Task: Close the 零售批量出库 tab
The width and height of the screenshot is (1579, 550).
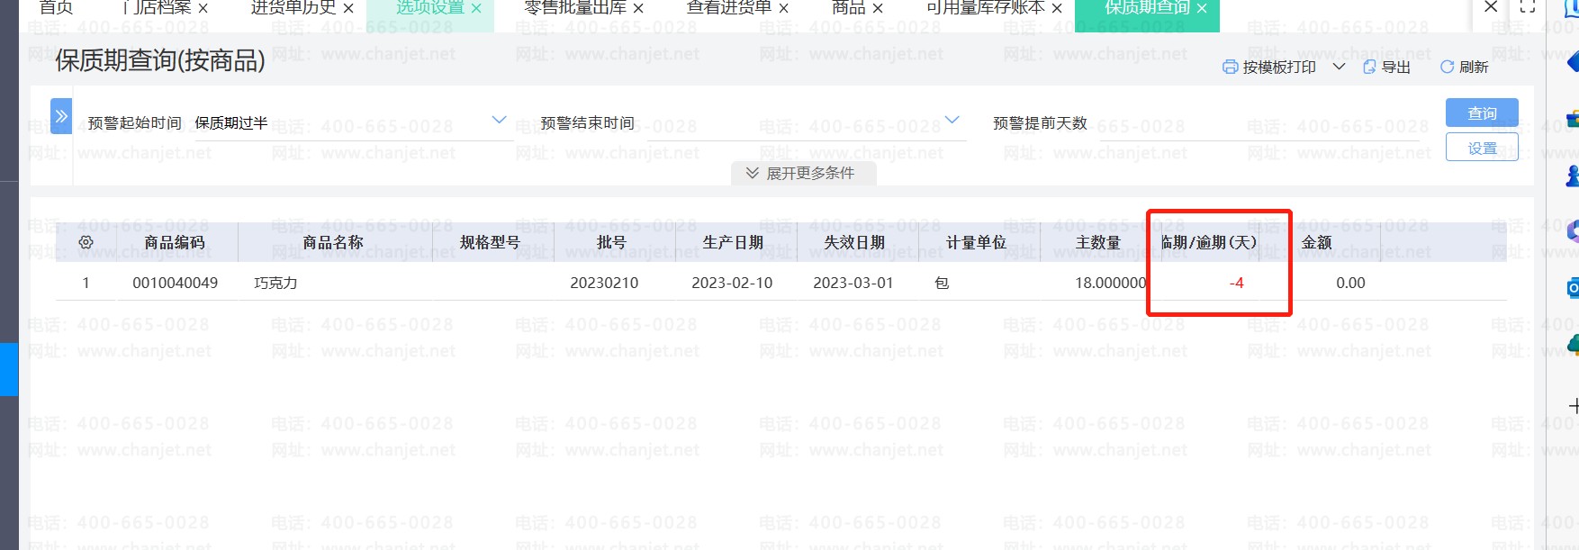Action: click(638, 8)
